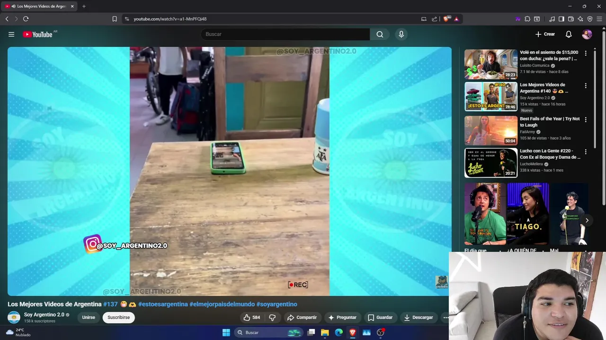606x340 pixels.
Task: Open the #estoesargentina hashtag link
Action: pyautogui.click(x=163, y=304)
